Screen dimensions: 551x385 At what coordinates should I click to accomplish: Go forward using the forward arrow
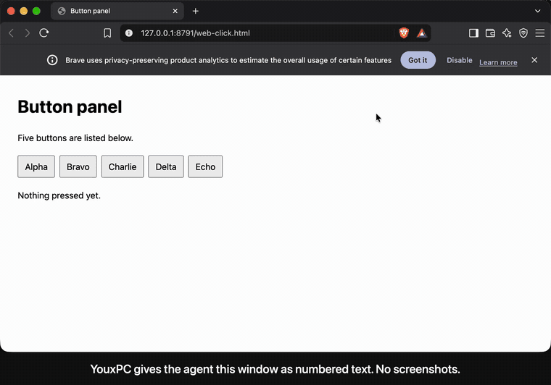click(28, 33)
